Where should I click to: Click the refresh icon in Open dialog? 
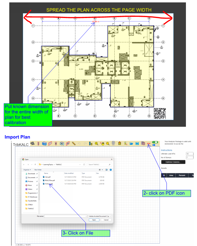tap(84, 165)
